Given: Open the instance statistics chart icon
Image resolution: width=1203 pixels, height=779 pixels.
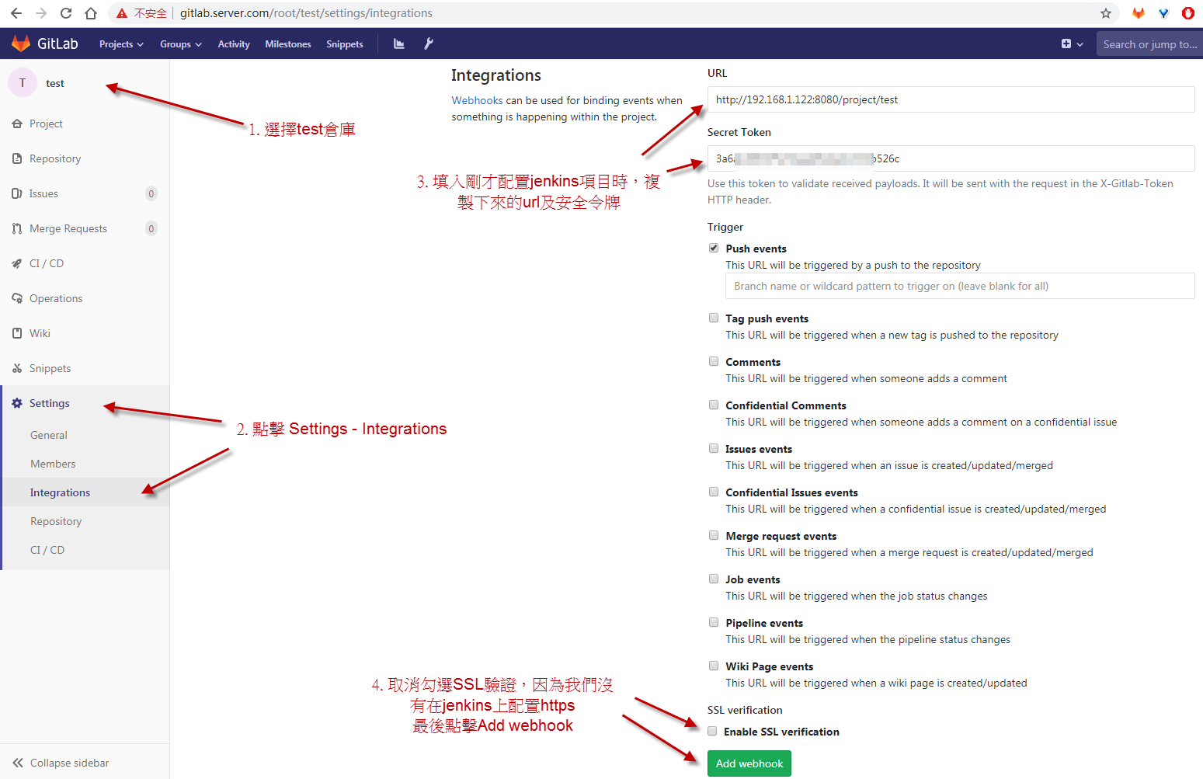Looking at the screenshot, I should pyautogui.click(x=399, y=43).
